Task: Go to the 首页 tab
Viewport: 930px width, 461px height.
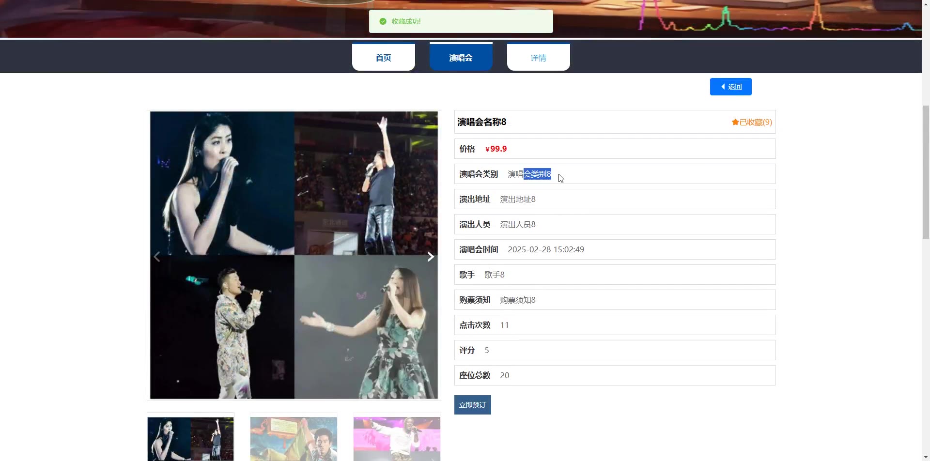Action: [383, 58]
